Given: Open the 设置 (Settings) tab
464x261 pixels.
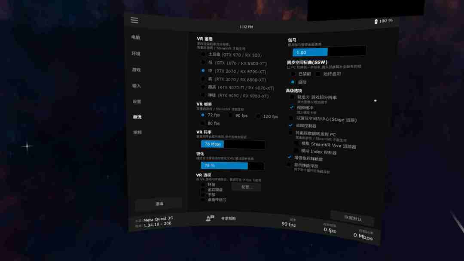Looking at the screenshot, I should pyautogui.click(x=137, y=101).
